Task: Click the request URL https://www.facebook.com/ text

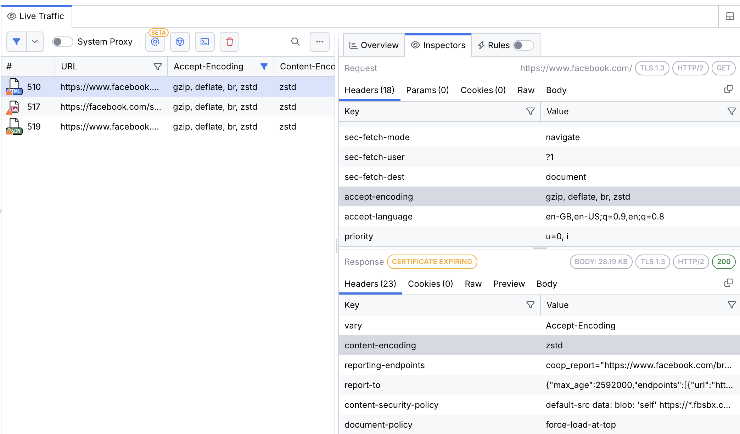Action: click(576, 68)
